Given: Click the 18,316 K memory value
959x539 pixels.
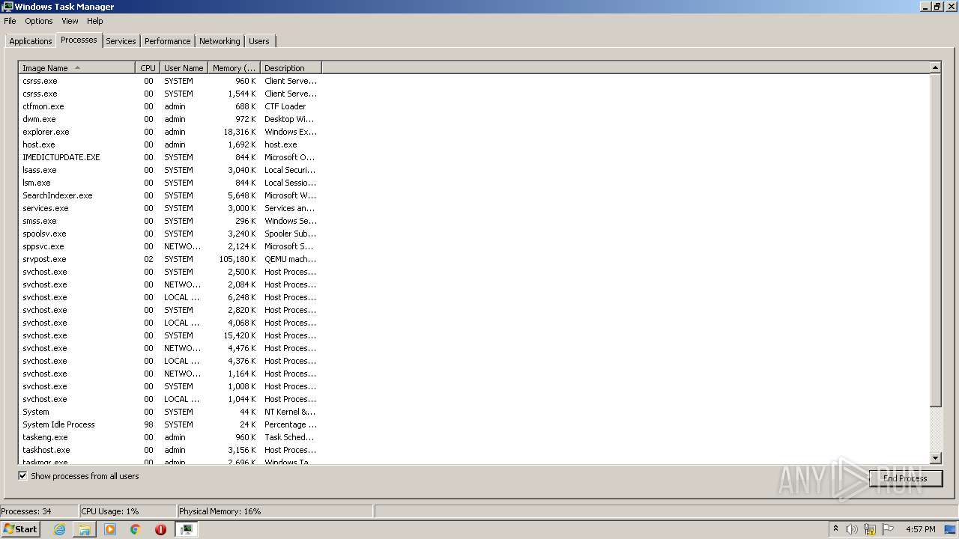Looking at the screenshot, I should pyautogui.click(x=240, y=132).
